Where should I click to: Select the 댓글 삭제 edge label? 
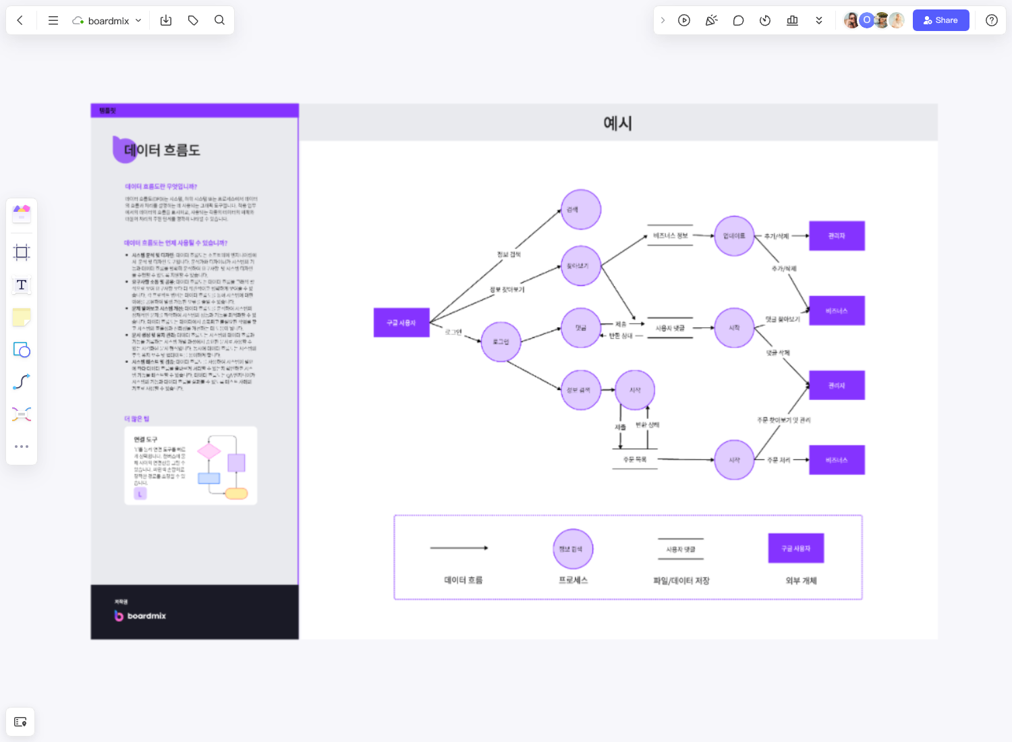pos(778,353)
